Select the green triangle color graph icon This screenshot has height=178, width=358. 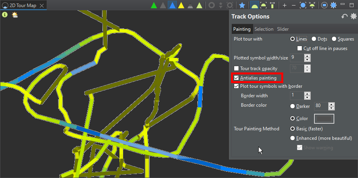[154, 5]
